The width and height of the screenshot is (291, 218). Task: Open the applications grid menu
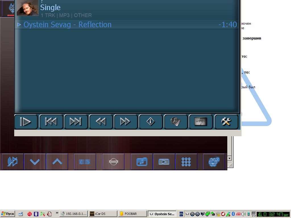pyautogui.click(x=186, y=162)
